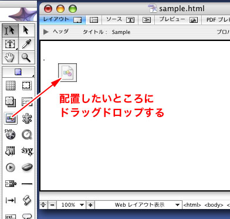Pick the SVG object icon
The height and width of the screenshot is (219, 230).
(x=27, y=151)
